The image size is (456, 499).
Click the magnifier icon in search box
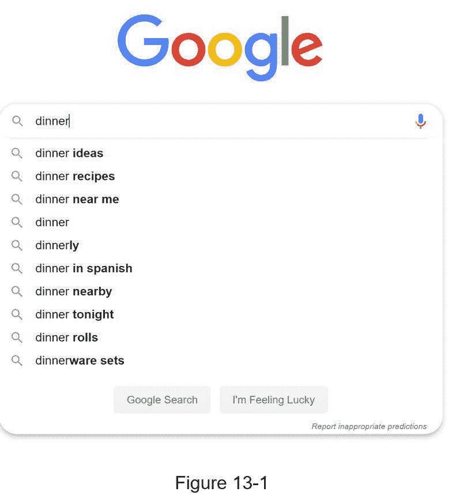17,121
